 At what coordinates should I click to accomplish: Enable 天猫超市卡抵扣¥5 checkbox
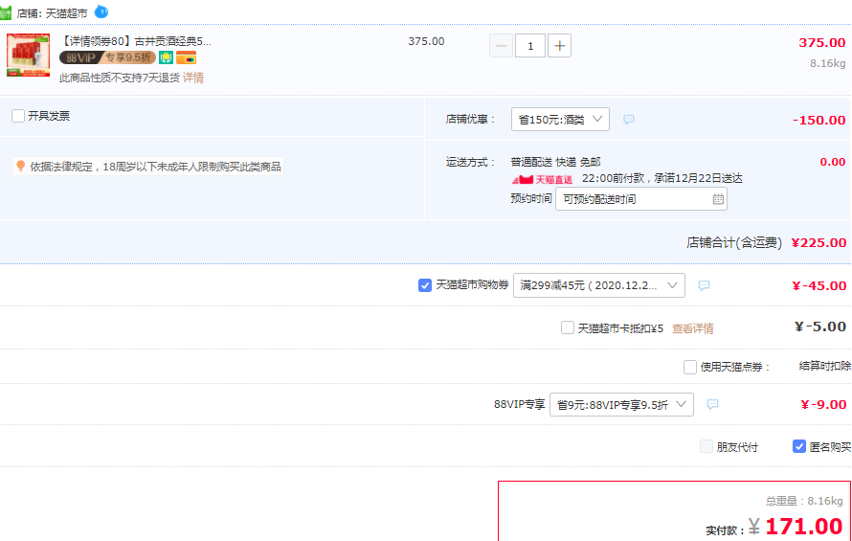[568, 327]
